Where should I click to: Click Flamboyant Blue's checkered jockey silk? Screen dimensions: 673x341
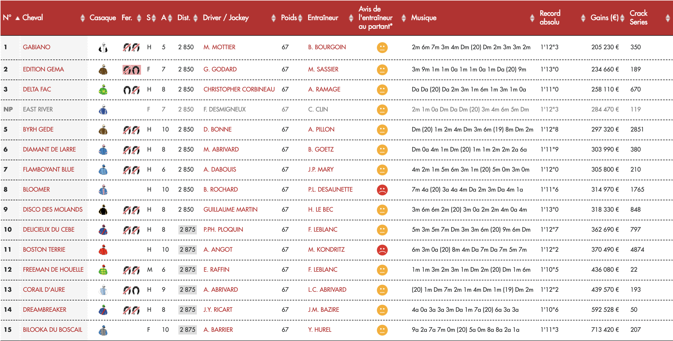click(103, 170)
